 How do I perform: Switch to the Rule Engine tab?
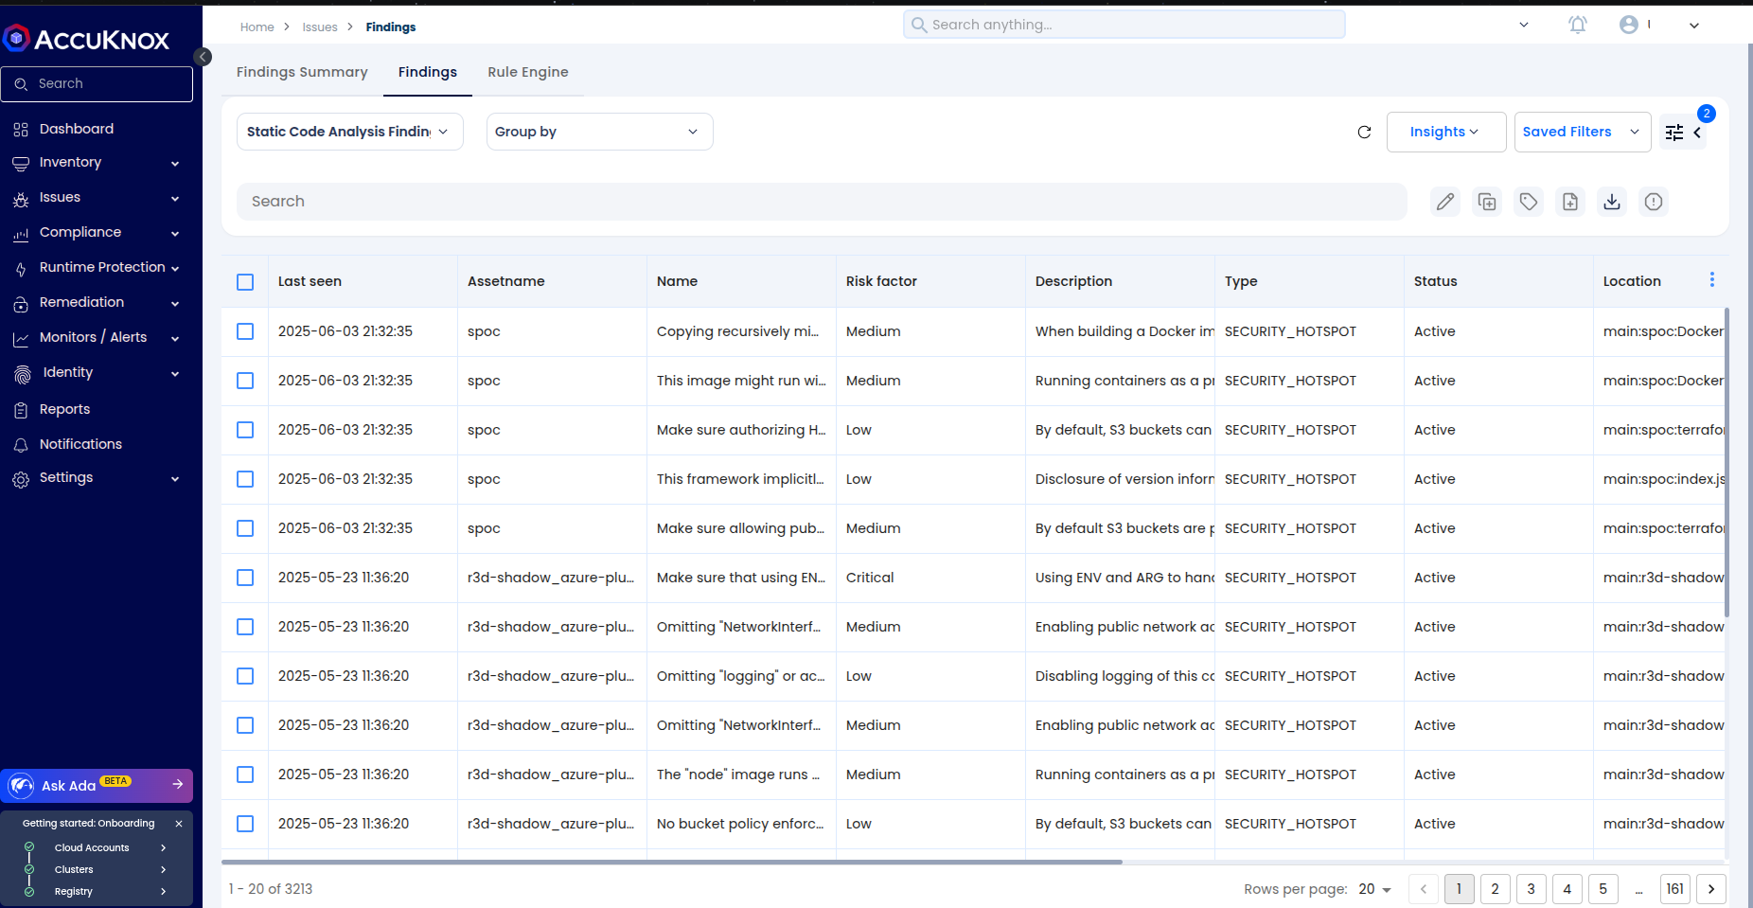point(528,72)
